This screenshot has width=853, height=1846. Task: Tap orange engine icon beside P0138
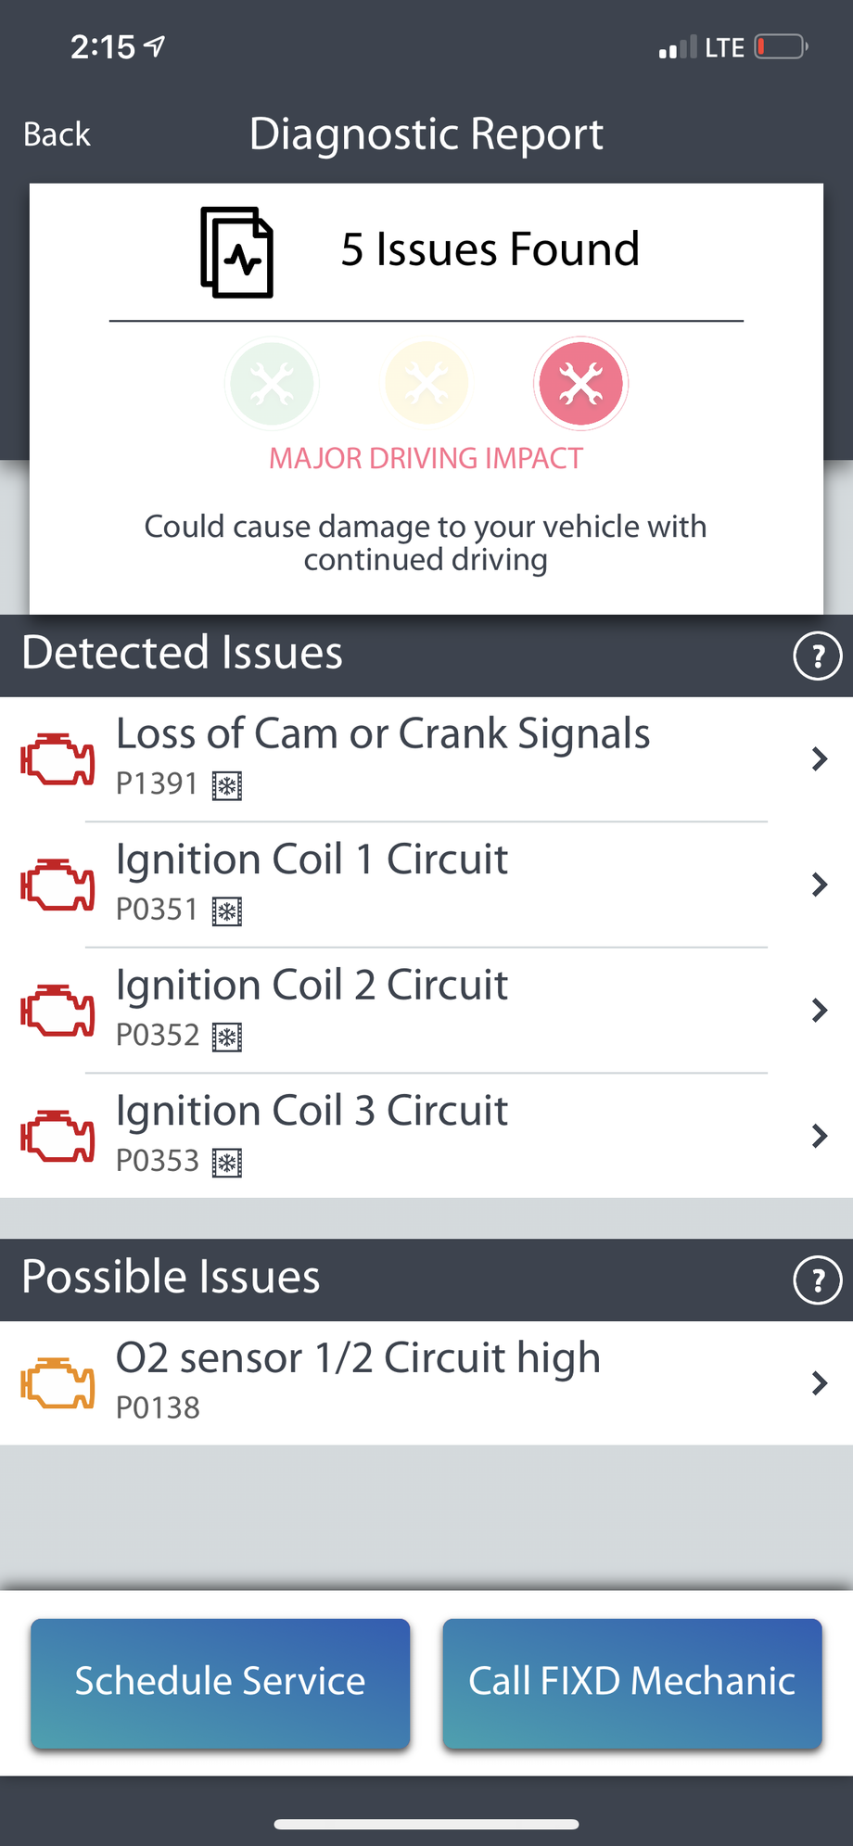click(x=57, y=1383)
